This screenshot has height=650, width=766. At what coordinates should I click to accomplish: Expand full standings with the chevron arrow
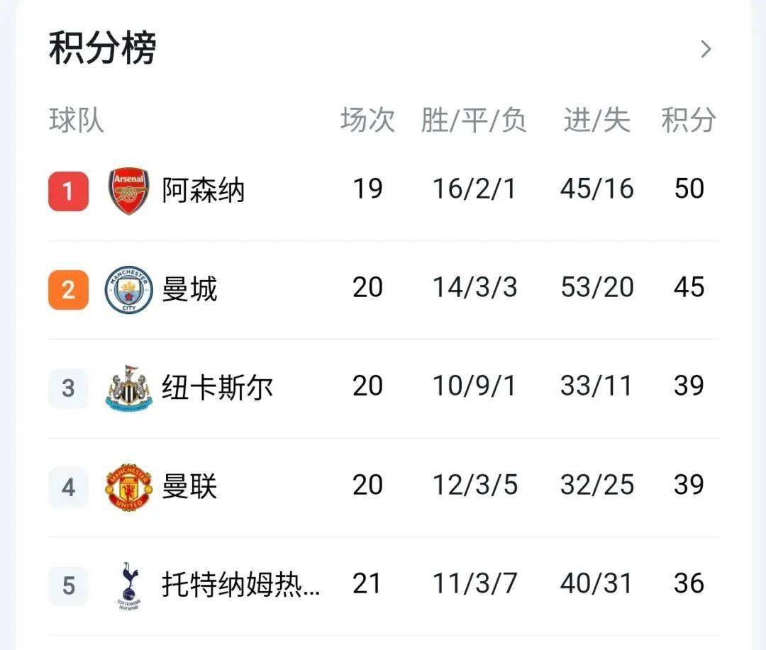point(706,49)
